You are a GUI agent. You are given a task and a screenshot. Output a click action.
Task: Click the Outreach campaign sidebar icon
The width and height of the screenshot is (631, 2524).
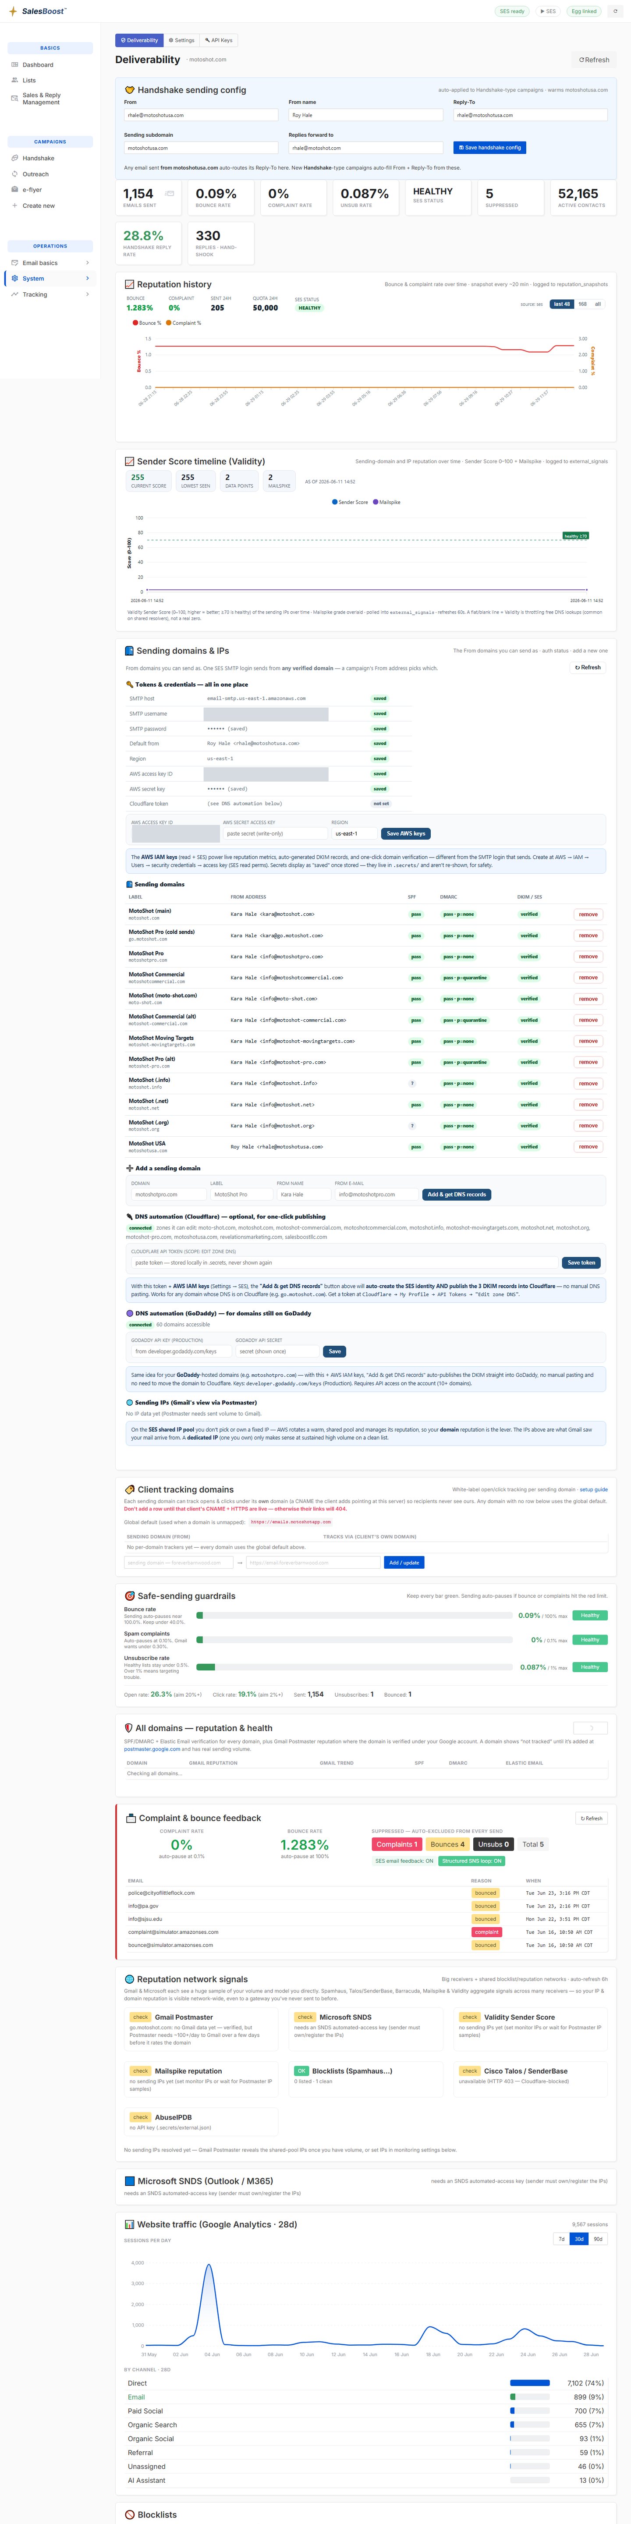coord(15,174)
